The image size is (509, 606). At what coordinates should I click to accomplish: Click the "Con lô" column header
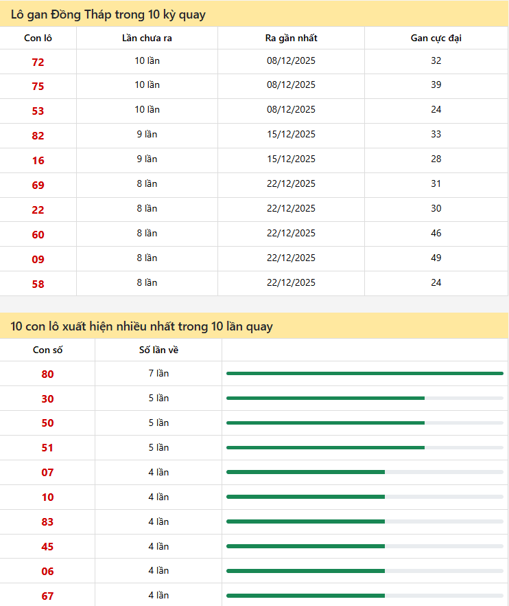click(x=38, y=38)
